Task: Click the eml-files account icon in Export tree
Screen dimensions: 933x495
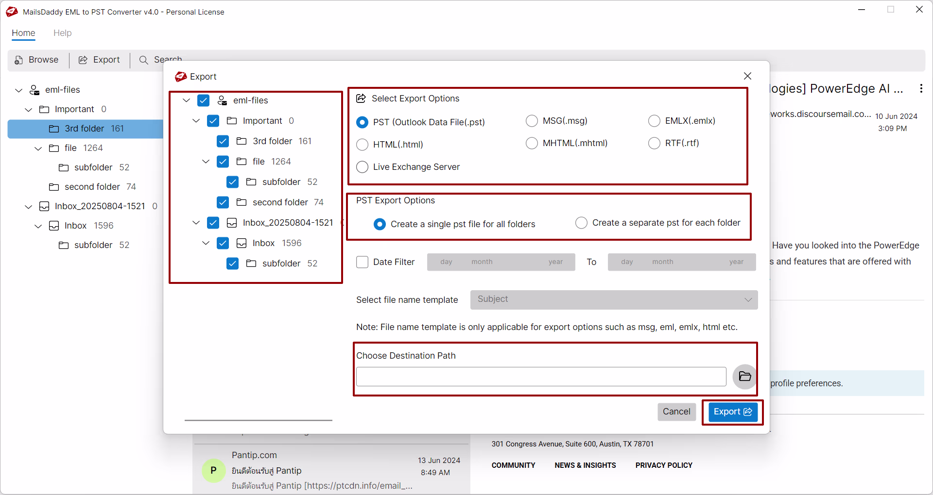Action: pyautogui.click(x=222, y=100)
